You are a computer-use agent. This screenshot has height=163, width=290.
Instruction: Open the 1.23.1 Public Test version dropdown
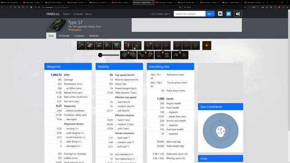coord(160,14)
